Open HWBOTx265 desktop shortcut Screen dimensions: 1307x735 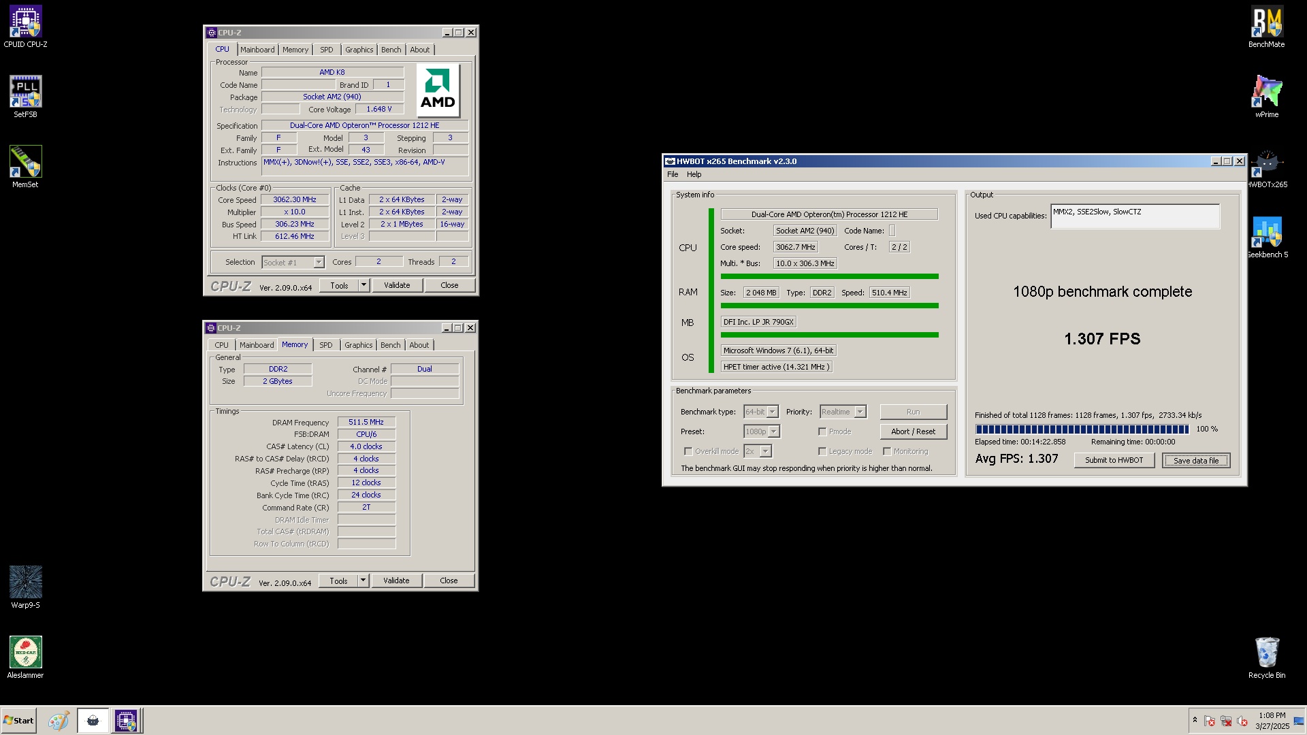click(x=1267, y=169)
